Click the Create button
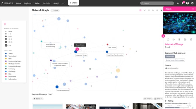 [73, 3]
